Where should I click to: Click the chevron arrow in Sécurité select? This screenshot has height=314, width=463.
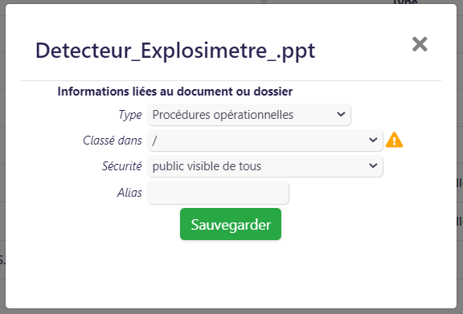coord(373,166)
